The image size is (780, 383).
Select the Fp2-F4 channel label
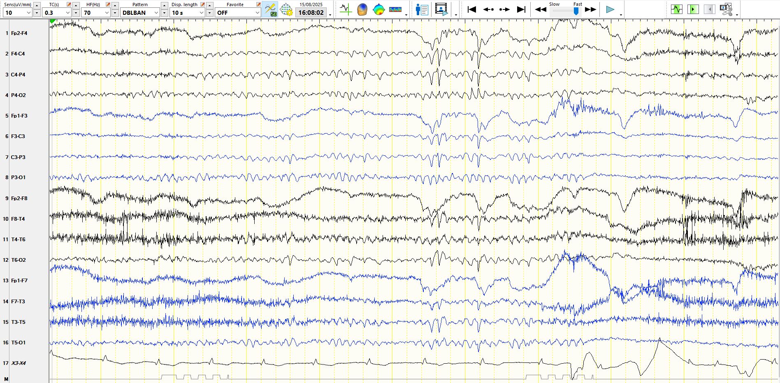[19, 33]
